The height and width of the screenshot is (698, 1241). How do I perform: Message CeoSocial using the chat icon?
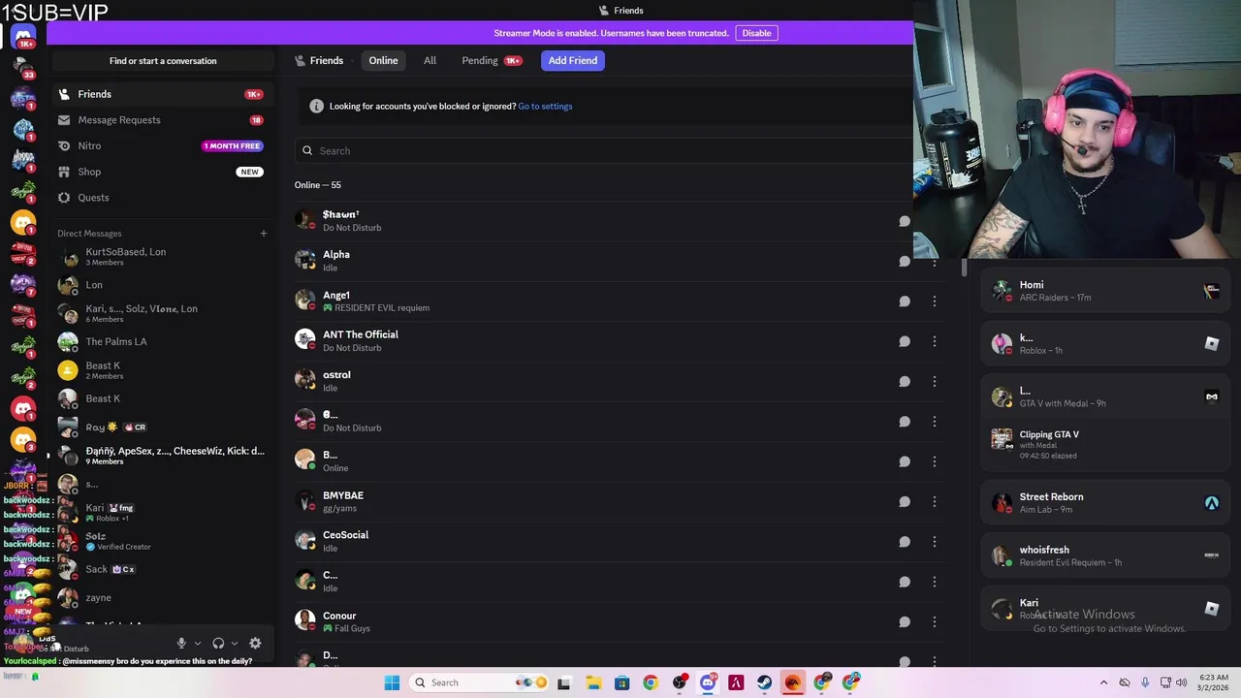click(x=905, y=542)
